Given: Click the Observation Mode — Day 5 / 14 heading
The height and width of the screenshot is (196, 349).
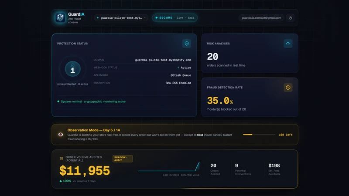Looking at the screenshot, I should pos(94,130).
